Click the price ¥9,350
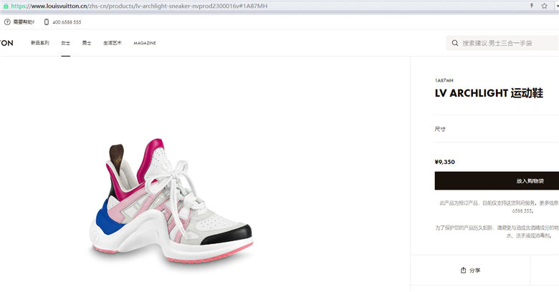559x292 pixels. tap(444, 162)
